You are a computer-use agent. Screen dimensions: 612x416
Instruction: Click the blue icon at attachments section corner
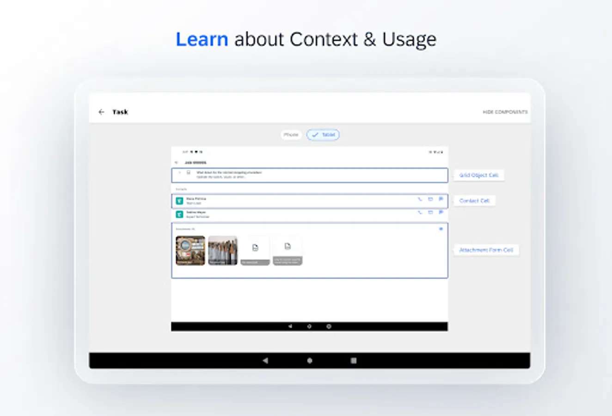tap(441, 229)
